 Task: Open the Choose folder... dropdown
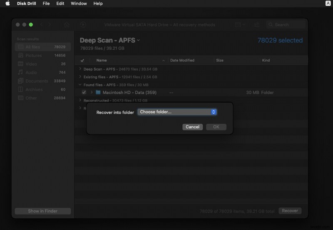(177, 112)
